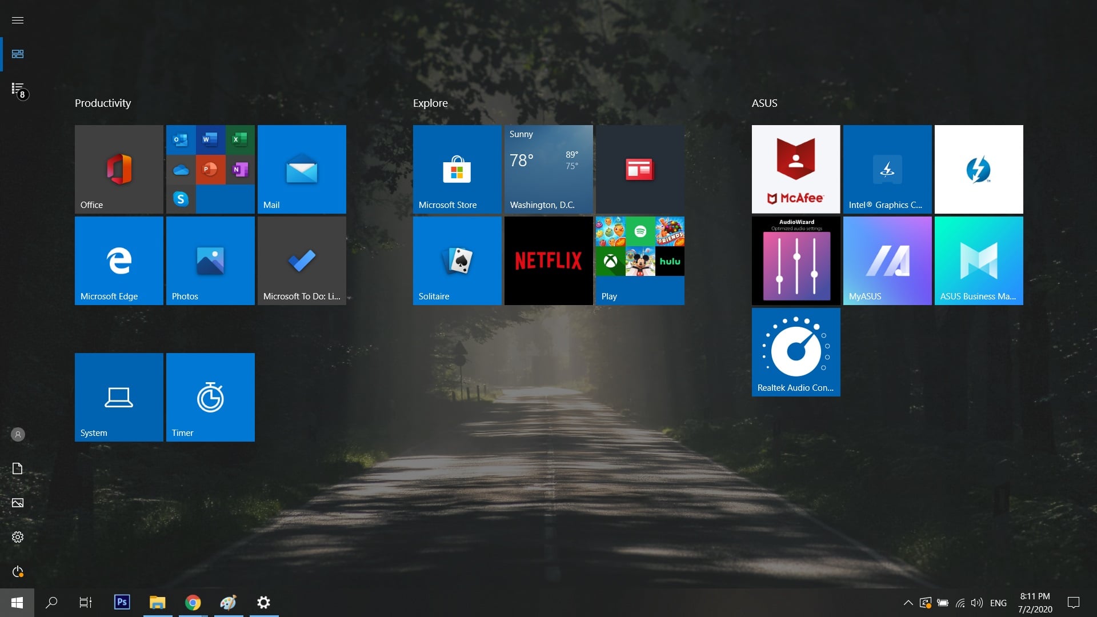
Task: Launch Word from the Office apps tile
Action: coord(210,139)
